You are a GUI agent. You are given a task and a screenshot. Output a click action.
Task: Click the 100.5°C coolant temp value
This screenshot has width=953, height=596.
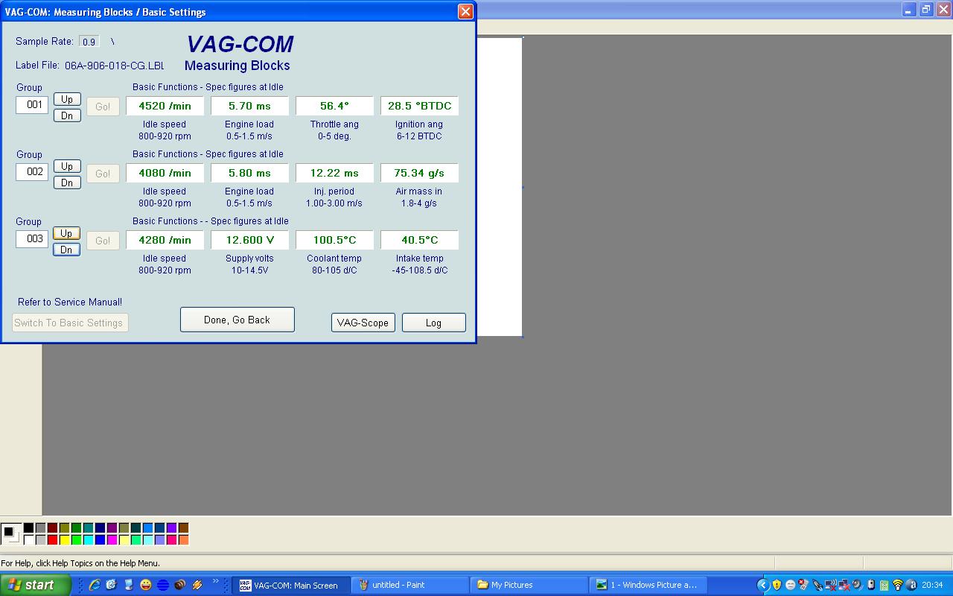(x=334, y=240)
